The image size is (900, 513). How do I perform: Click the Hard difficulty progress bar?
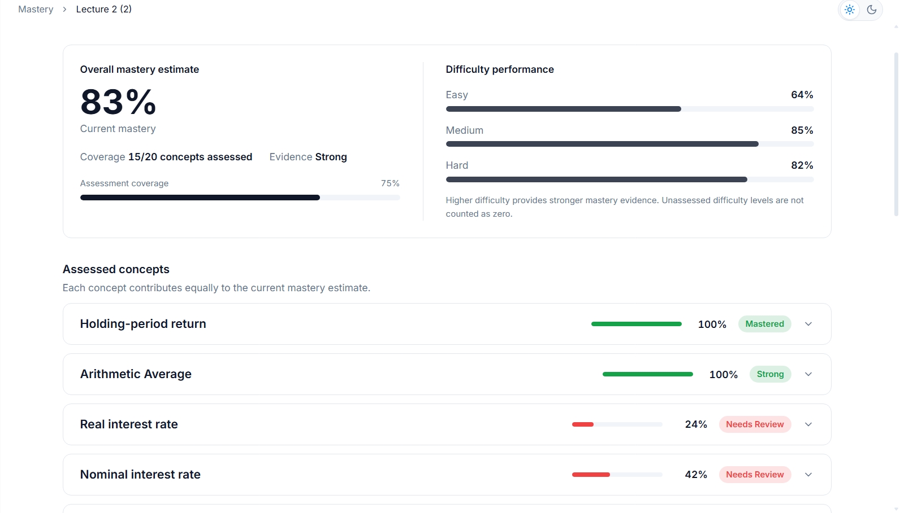[630, 179]
